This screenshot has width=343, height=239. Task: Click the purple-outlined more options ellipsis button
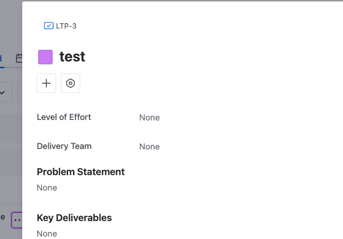click(x=16, y=220)
